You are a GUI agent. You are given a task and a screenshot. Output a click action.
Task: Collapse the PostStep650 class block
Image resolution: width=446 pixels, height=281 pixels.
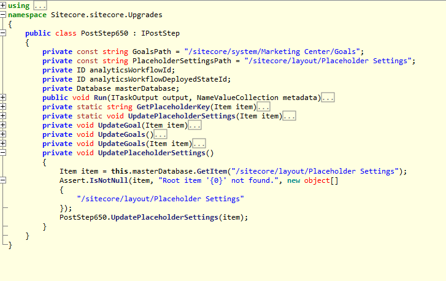[x=3, y=33]
